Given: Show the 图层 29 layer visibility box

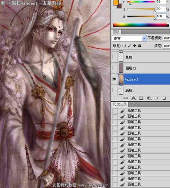Looking at the screenshot, I should tap(115, 68).
